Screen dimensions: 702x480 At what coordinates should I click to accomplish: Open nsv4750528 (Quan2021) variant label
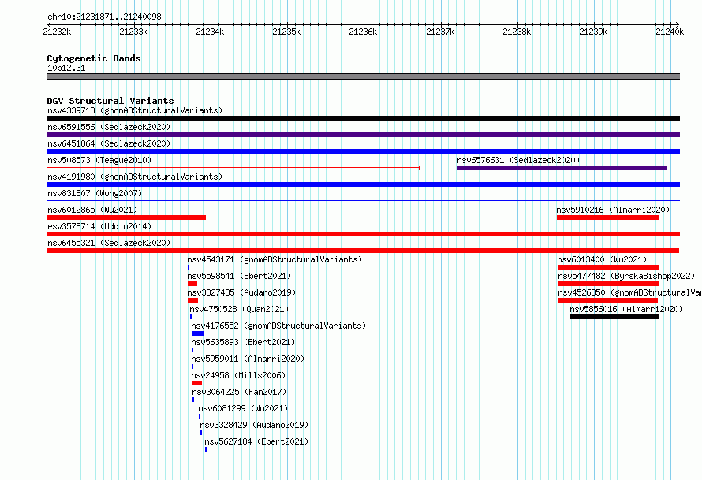pyautogui.click(x=239, y=309)
